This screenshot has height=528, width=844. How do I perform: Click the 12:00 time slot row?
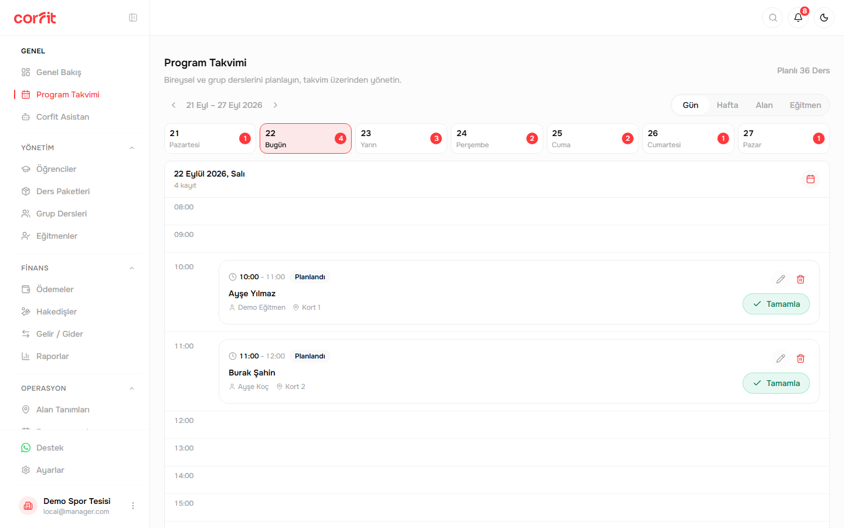tap(497, 425)
